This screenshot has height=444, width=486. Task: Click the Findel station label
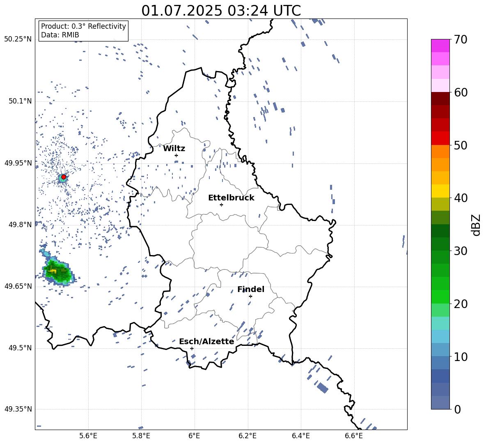(251, 289)
